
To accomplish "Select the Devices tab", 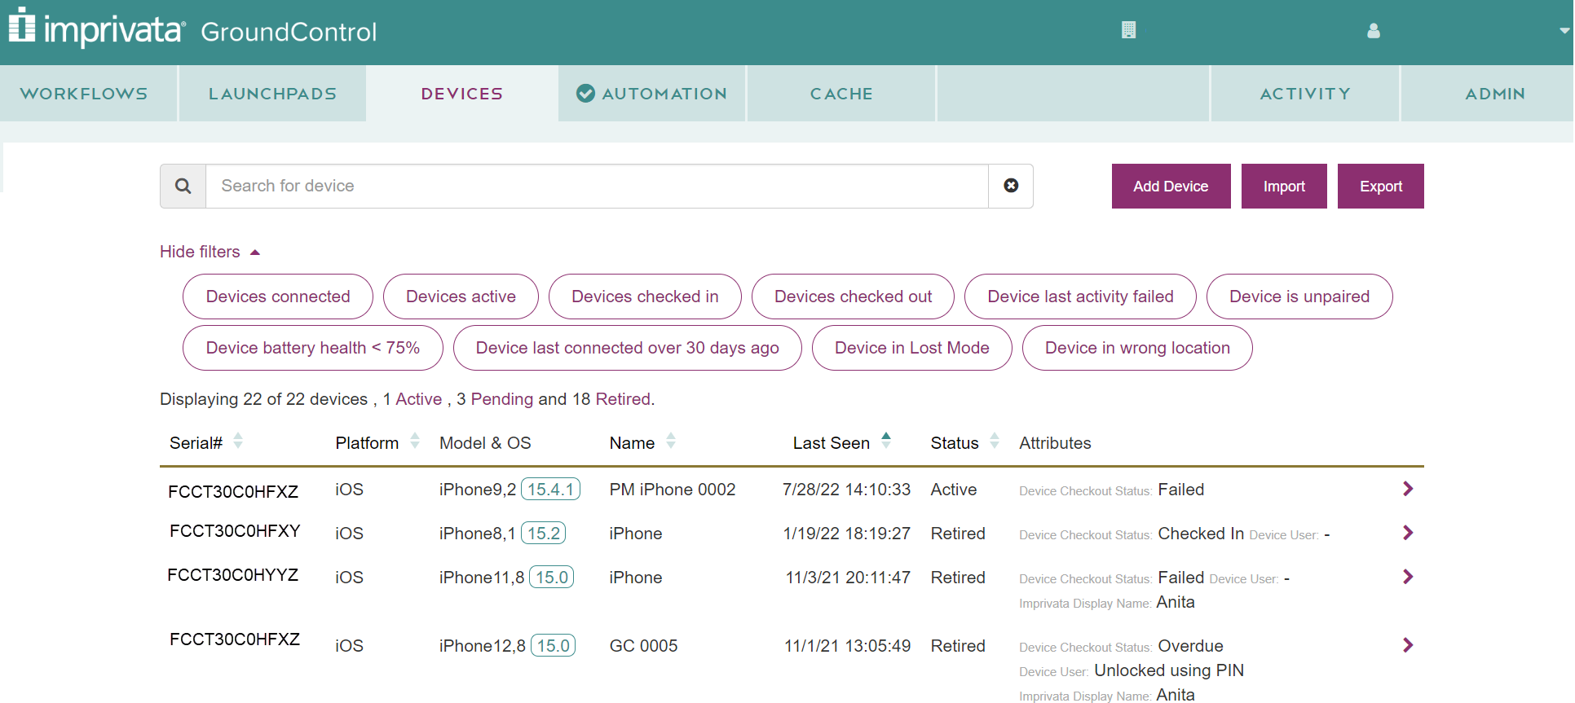I will pos(462,94).
